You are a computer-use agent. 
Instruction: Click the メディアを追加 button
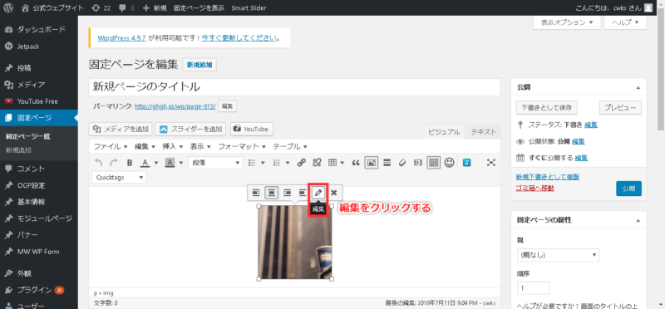click(x=121, y=129)
